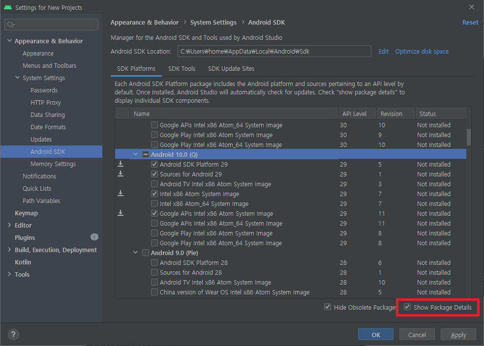
Task: Select the Android SDK sidebar item
Action: 51,152
